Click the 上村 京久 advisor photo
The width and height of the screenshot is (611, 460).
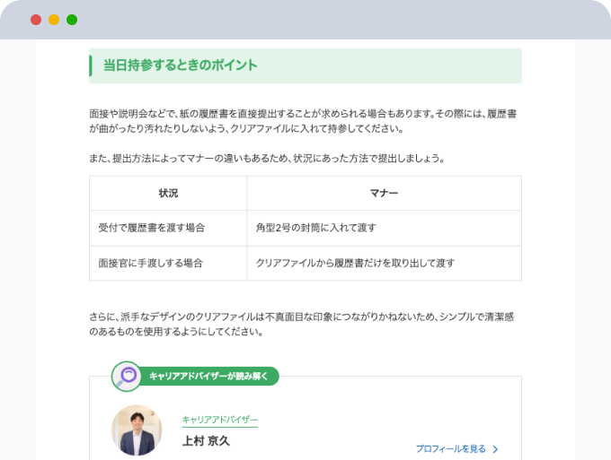tap(137, 430)
